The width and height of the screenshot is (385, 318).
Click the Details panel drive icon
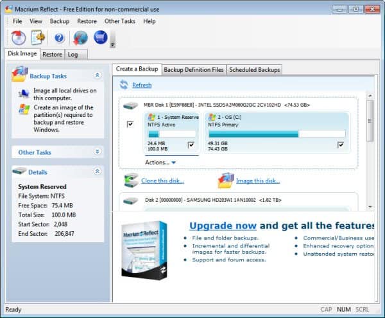coord(19,171)
